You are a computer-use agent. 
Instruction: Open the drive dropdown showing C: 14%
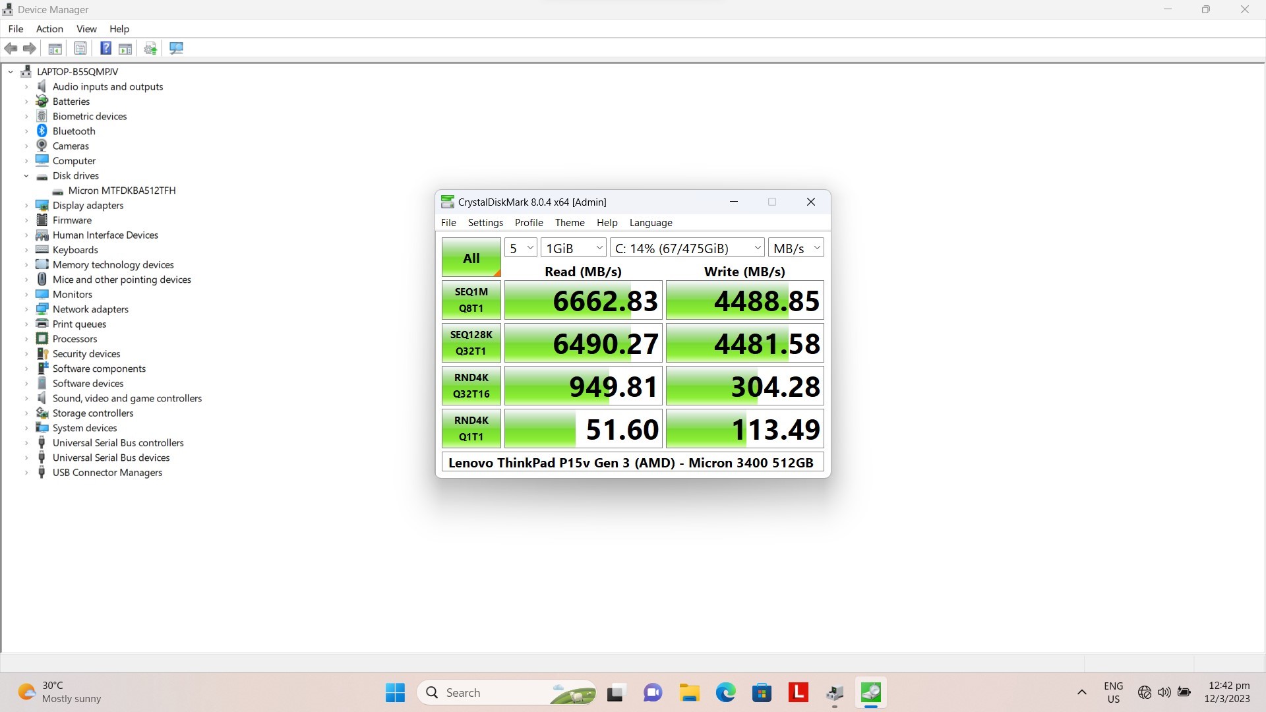(687, 248)
